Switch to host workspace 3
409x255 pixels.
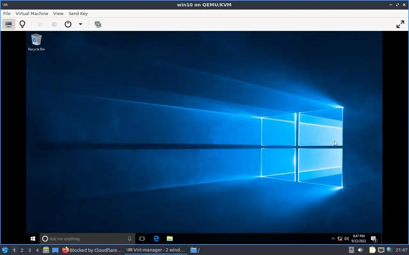[30, 250]
